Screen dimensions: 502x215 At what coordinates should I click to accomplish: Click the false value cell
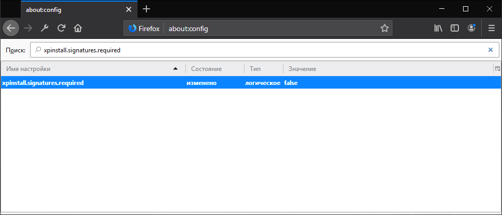(x=291, y=83)
